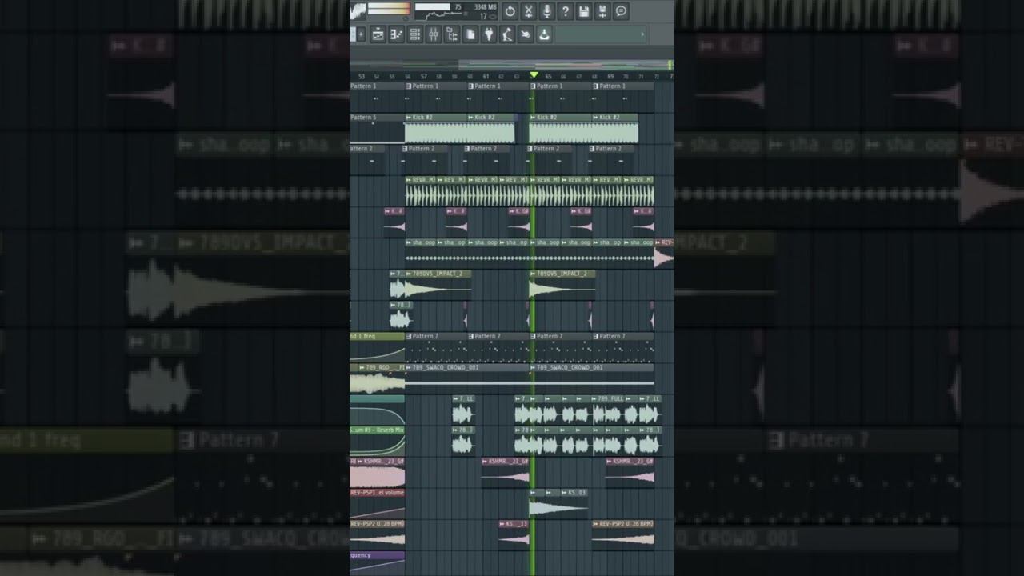Select the Reverb Mix automation clip
This screenshot has width=1024, height=576.
tap(377, 441)
